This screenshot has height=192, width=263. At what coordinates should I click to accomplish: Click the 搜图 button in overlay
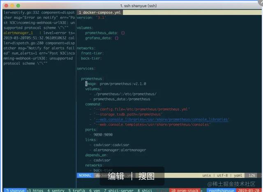pos(146,176)
